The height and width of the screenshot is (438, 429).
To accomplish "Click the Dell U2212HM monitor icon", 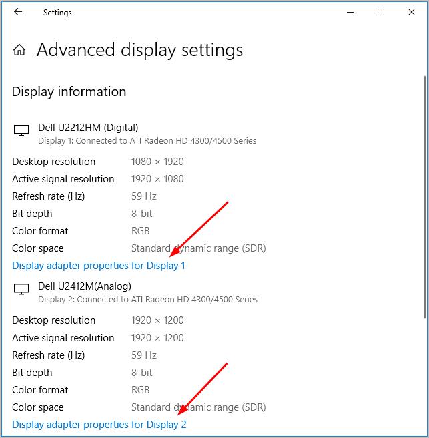I will click(21, 131).
